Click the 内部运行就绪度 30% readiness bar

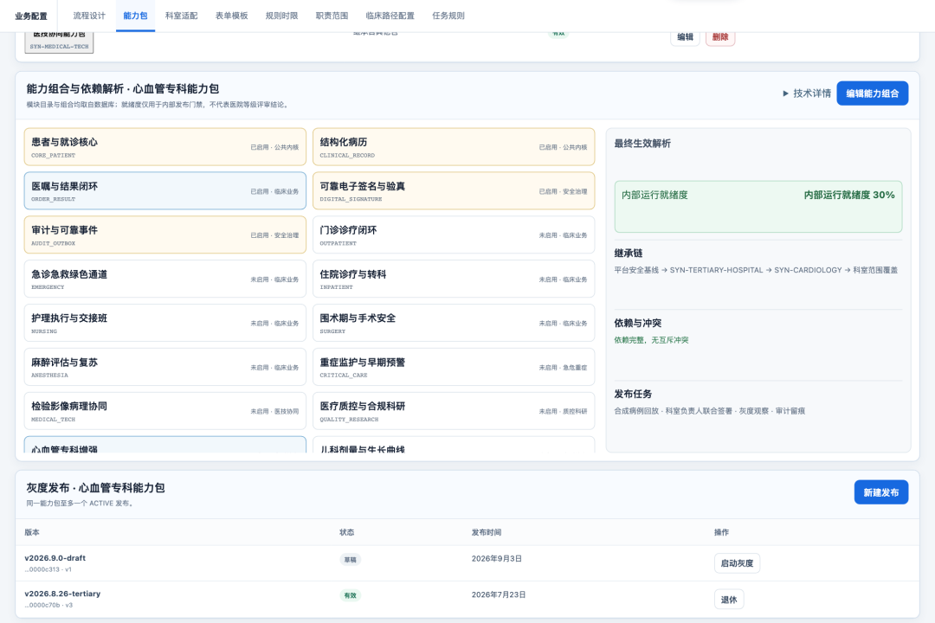click(x=758, y=207)
